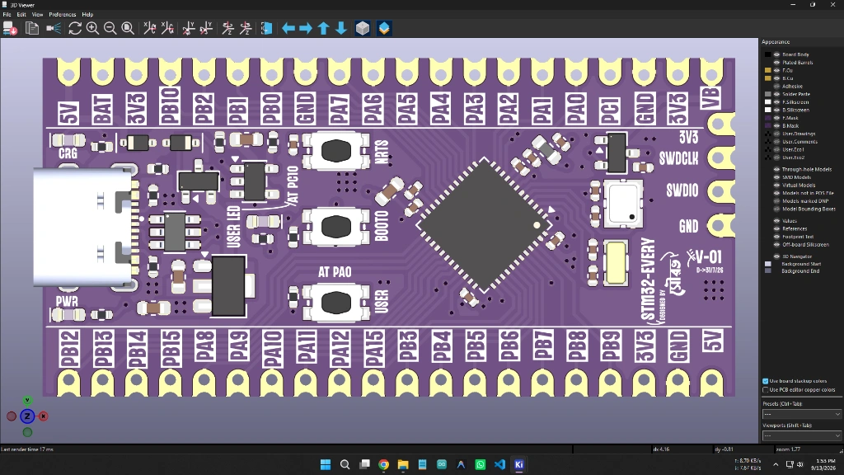Rotate X counterclockwise toolbar icon

click(167, 28)
